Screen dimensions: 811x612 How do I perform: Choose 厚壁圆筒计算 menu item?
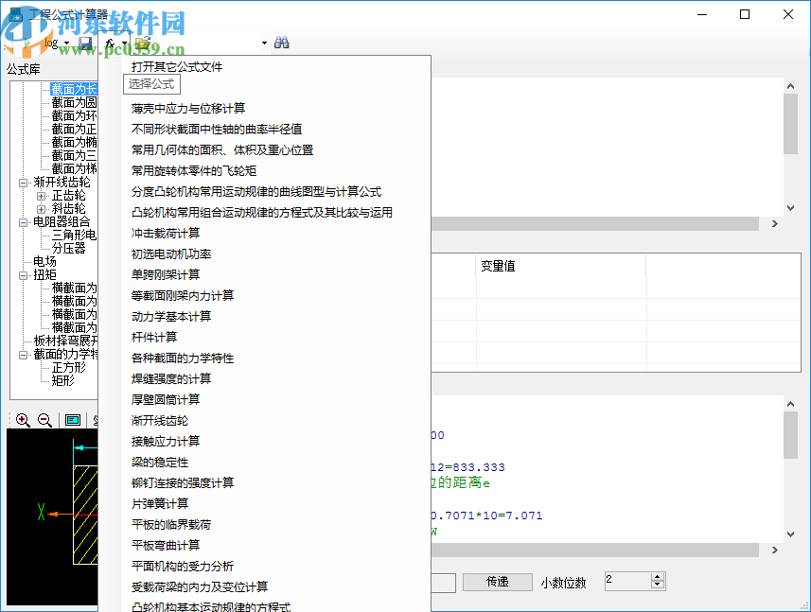click(166, 399)
